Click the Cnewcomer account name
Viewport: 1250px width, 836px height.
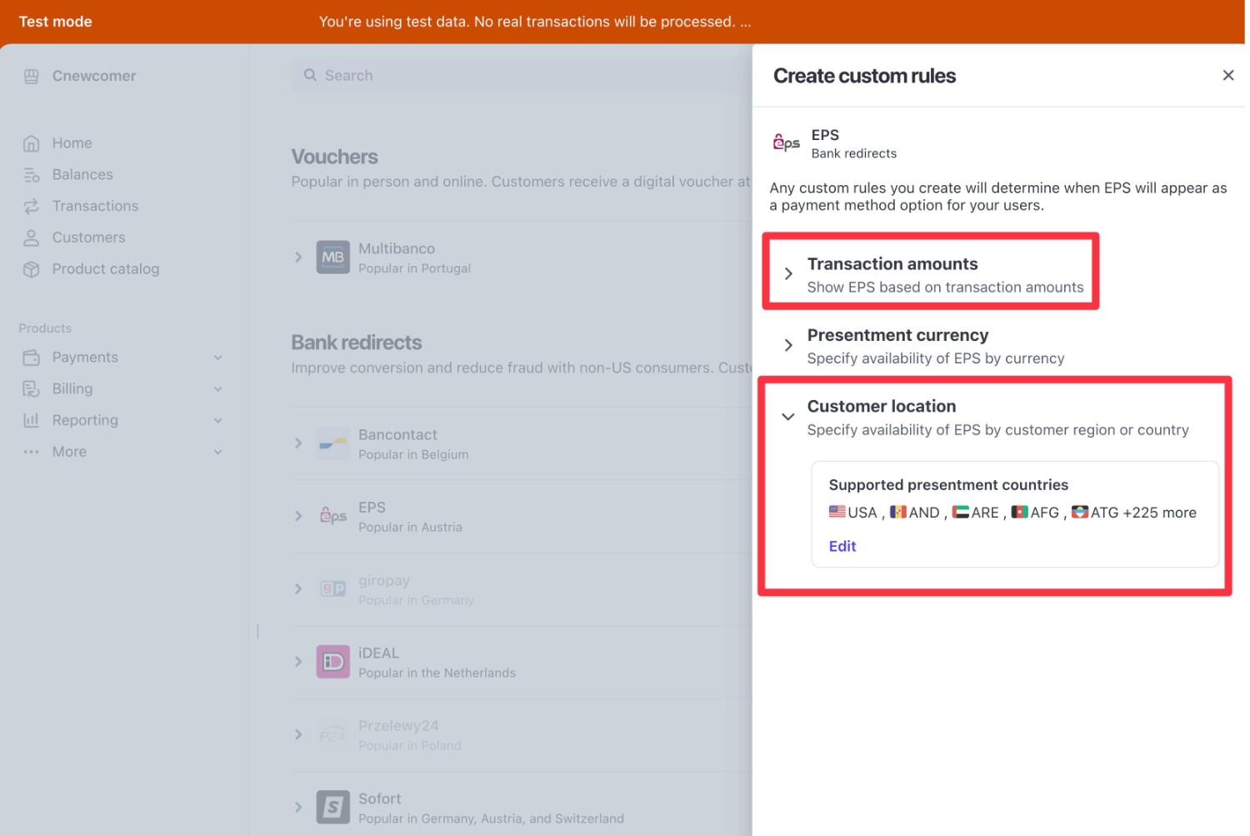[94, 76]
